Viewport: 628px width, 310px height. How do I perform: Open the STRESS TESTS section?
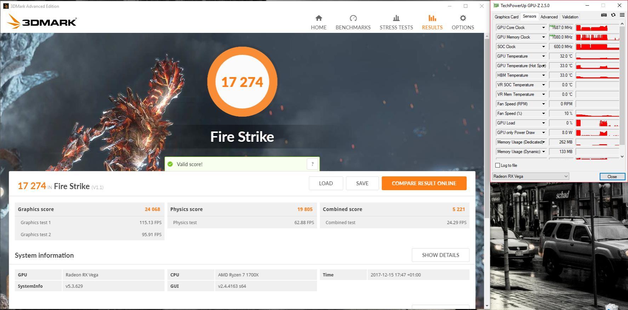point(396,22)
